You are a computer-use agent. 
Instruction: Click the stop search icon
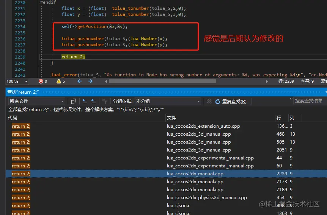209,101
